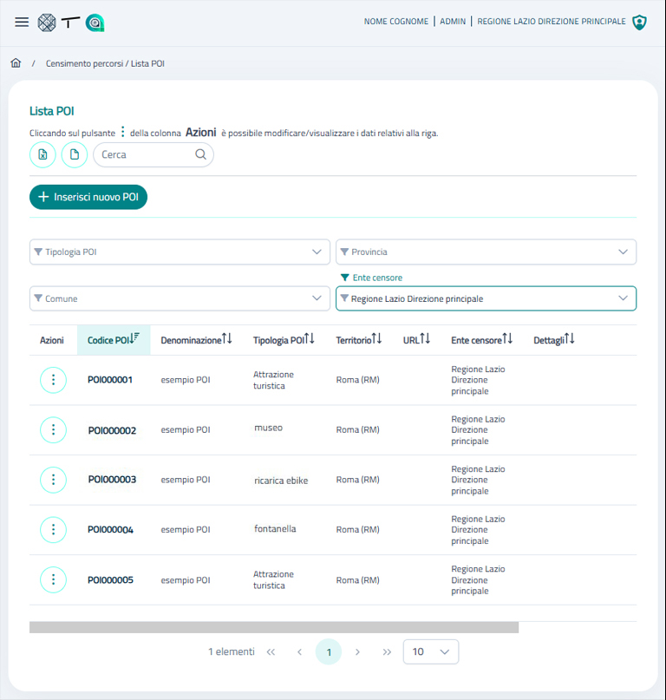Click the shield user profile icon
Image resolution: width=666 pixels, height=700 pixels.
pos(639,23)
